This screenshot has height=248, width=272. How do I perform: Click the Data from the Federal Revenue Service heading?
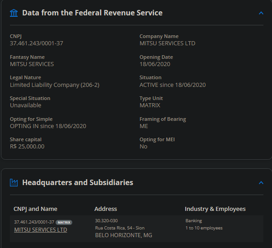(x=92, y=13)
